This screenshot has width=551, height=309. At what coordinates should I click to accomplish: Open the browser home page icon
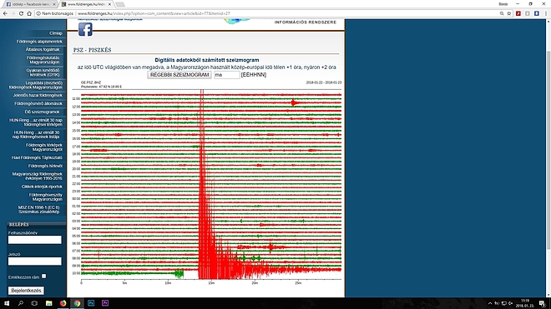pos(29,13)
